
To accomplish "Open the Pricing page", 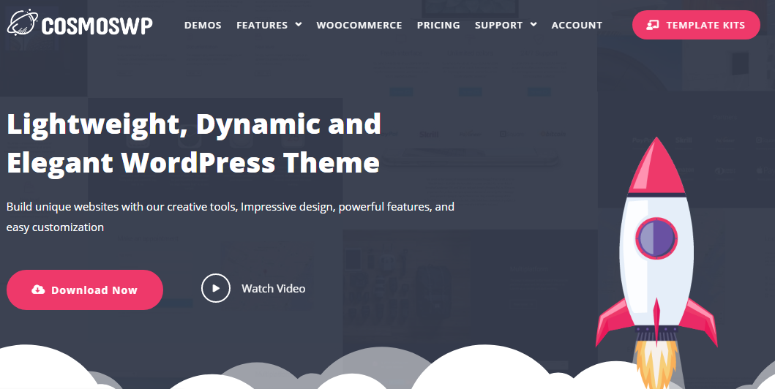I will [438, 25].
